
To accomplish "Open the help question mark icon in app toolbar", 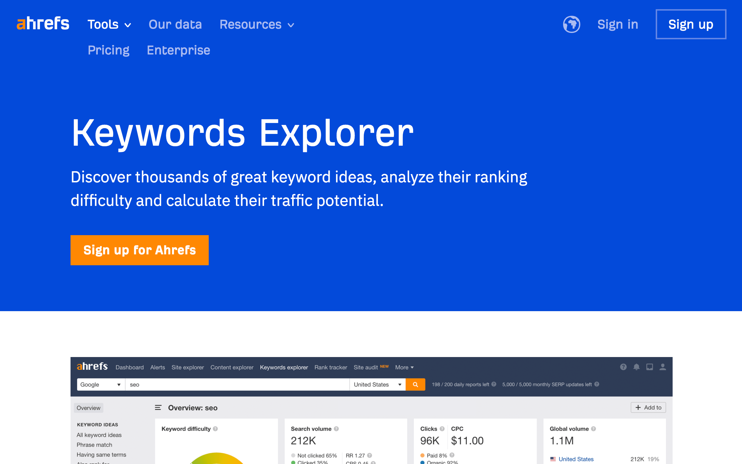I will click(x=623, y=367).
